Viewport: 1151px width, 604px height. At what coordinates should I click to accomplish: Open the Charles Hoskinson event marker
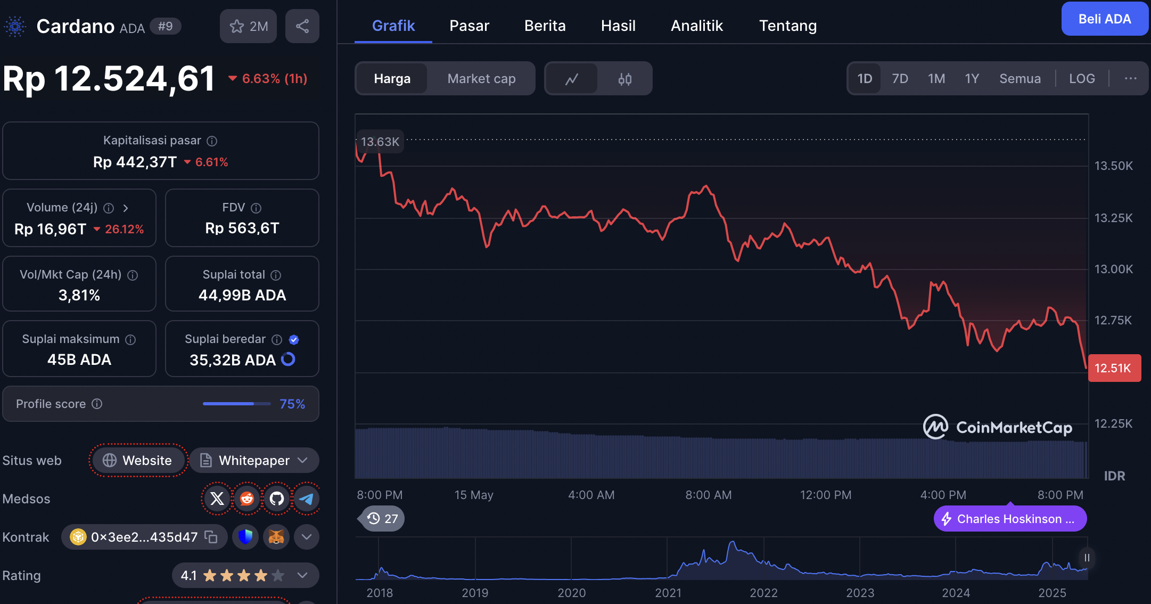(1010, 519)
